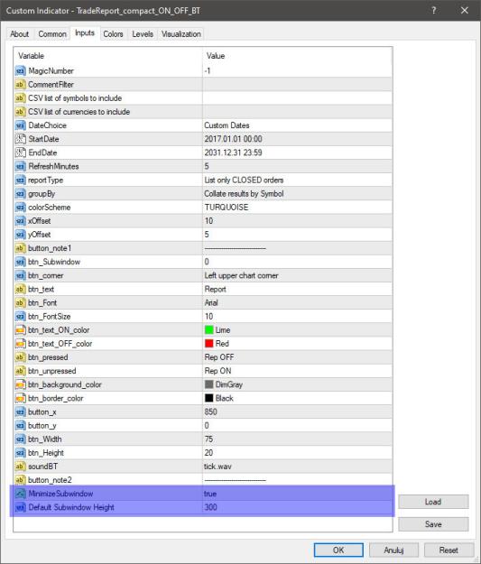Select the Lime color swatch
Image resolution: width=481 pixels, height=564 pixels.
point(209,330)
